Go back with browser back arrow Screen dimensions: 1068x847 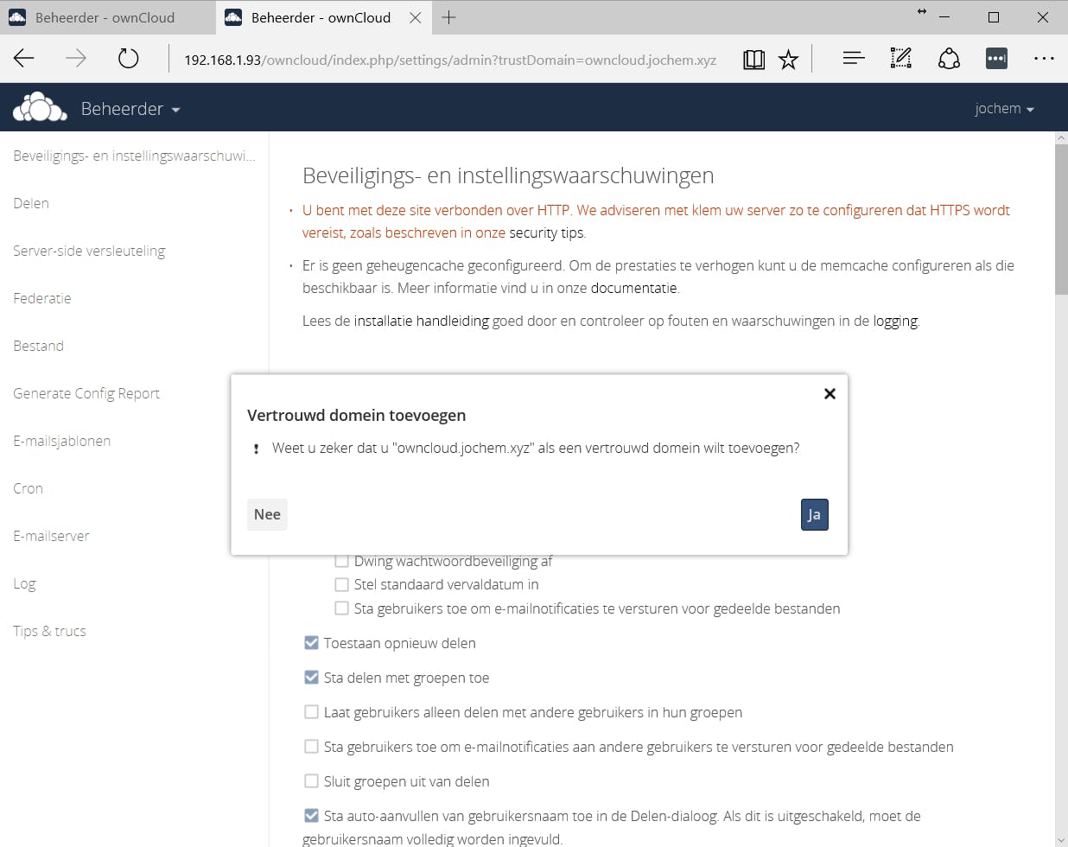[x=24, y=59]
